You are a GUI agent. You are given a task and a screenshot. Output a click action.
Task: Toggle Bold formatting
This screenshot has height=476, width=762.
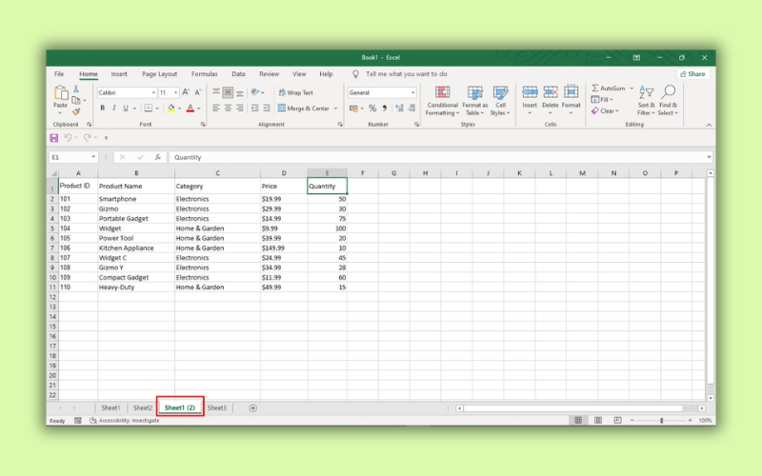(x=103, y=108)
